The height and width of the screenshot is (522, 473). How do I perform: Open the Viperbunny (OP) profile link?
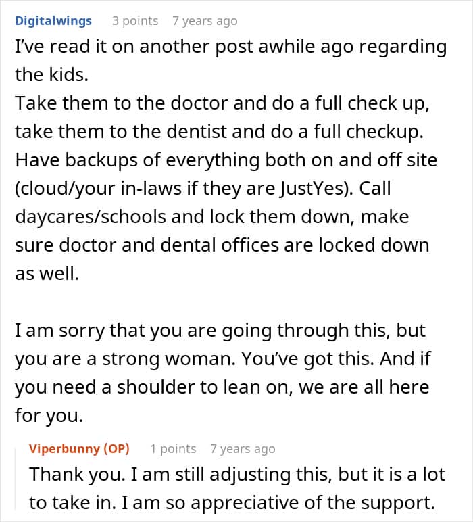79,448
